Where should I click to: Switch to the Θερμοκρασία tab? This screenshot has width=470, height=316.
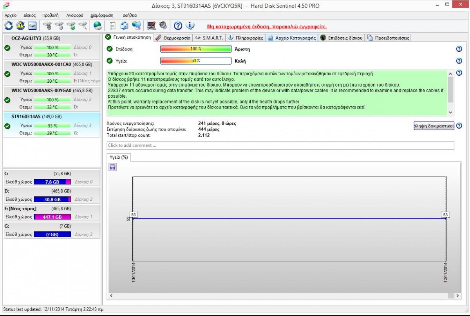tap(173, 38)
